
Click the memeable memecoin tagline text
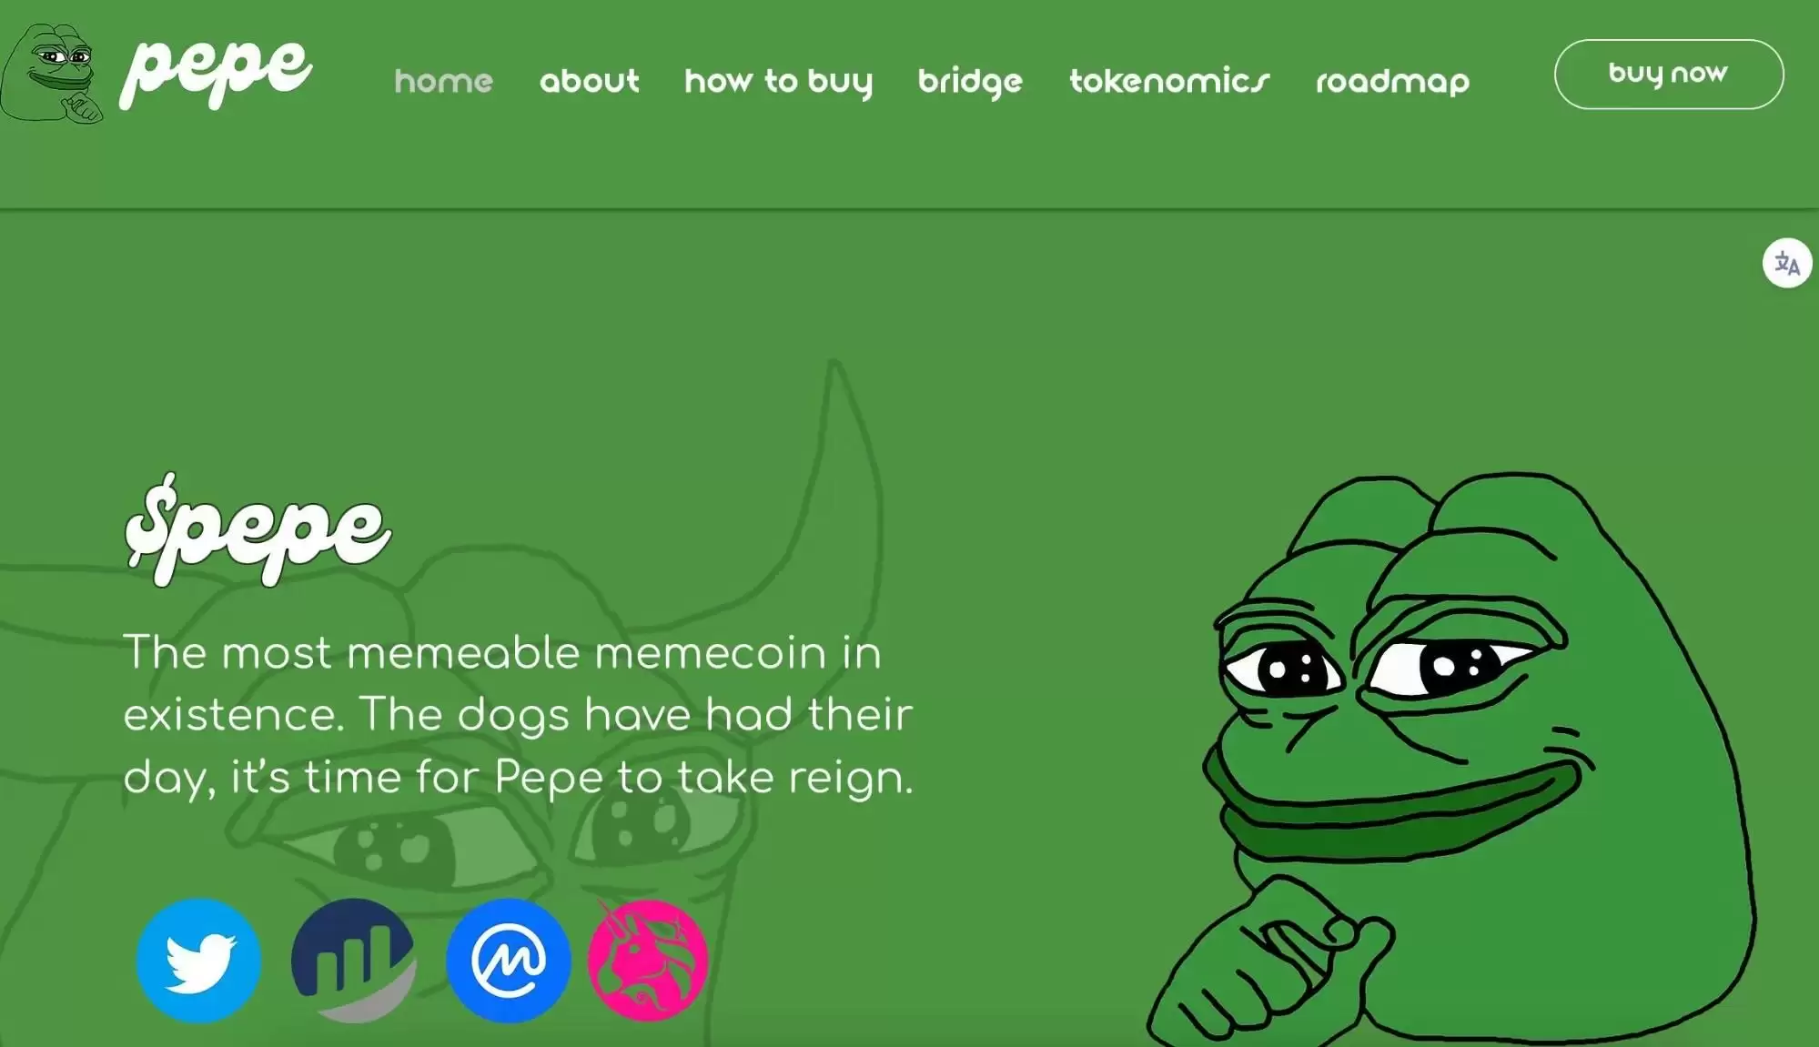coord(518,715)
